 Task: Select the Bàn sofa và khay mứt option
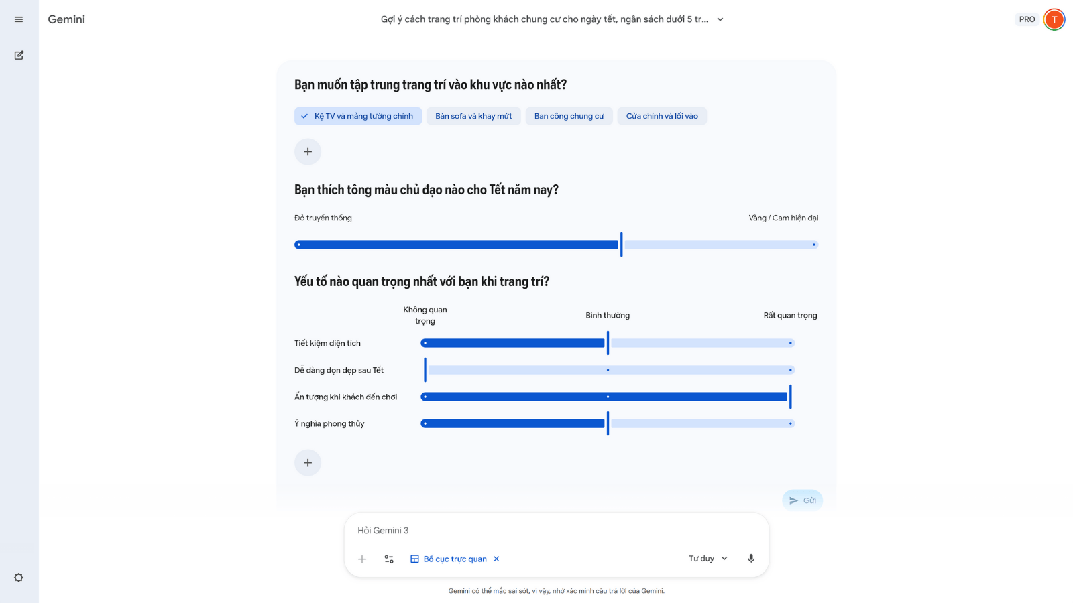[473, 115]
